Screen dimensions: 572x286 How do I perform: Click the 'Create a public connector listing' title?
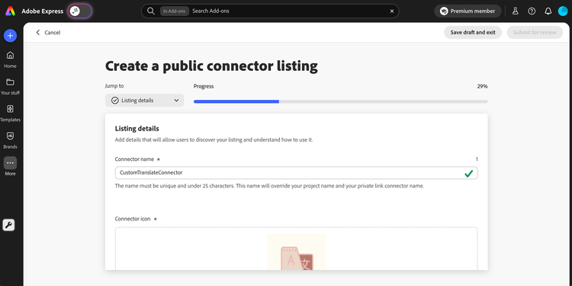pyautogui.click(x=211, y=66)
